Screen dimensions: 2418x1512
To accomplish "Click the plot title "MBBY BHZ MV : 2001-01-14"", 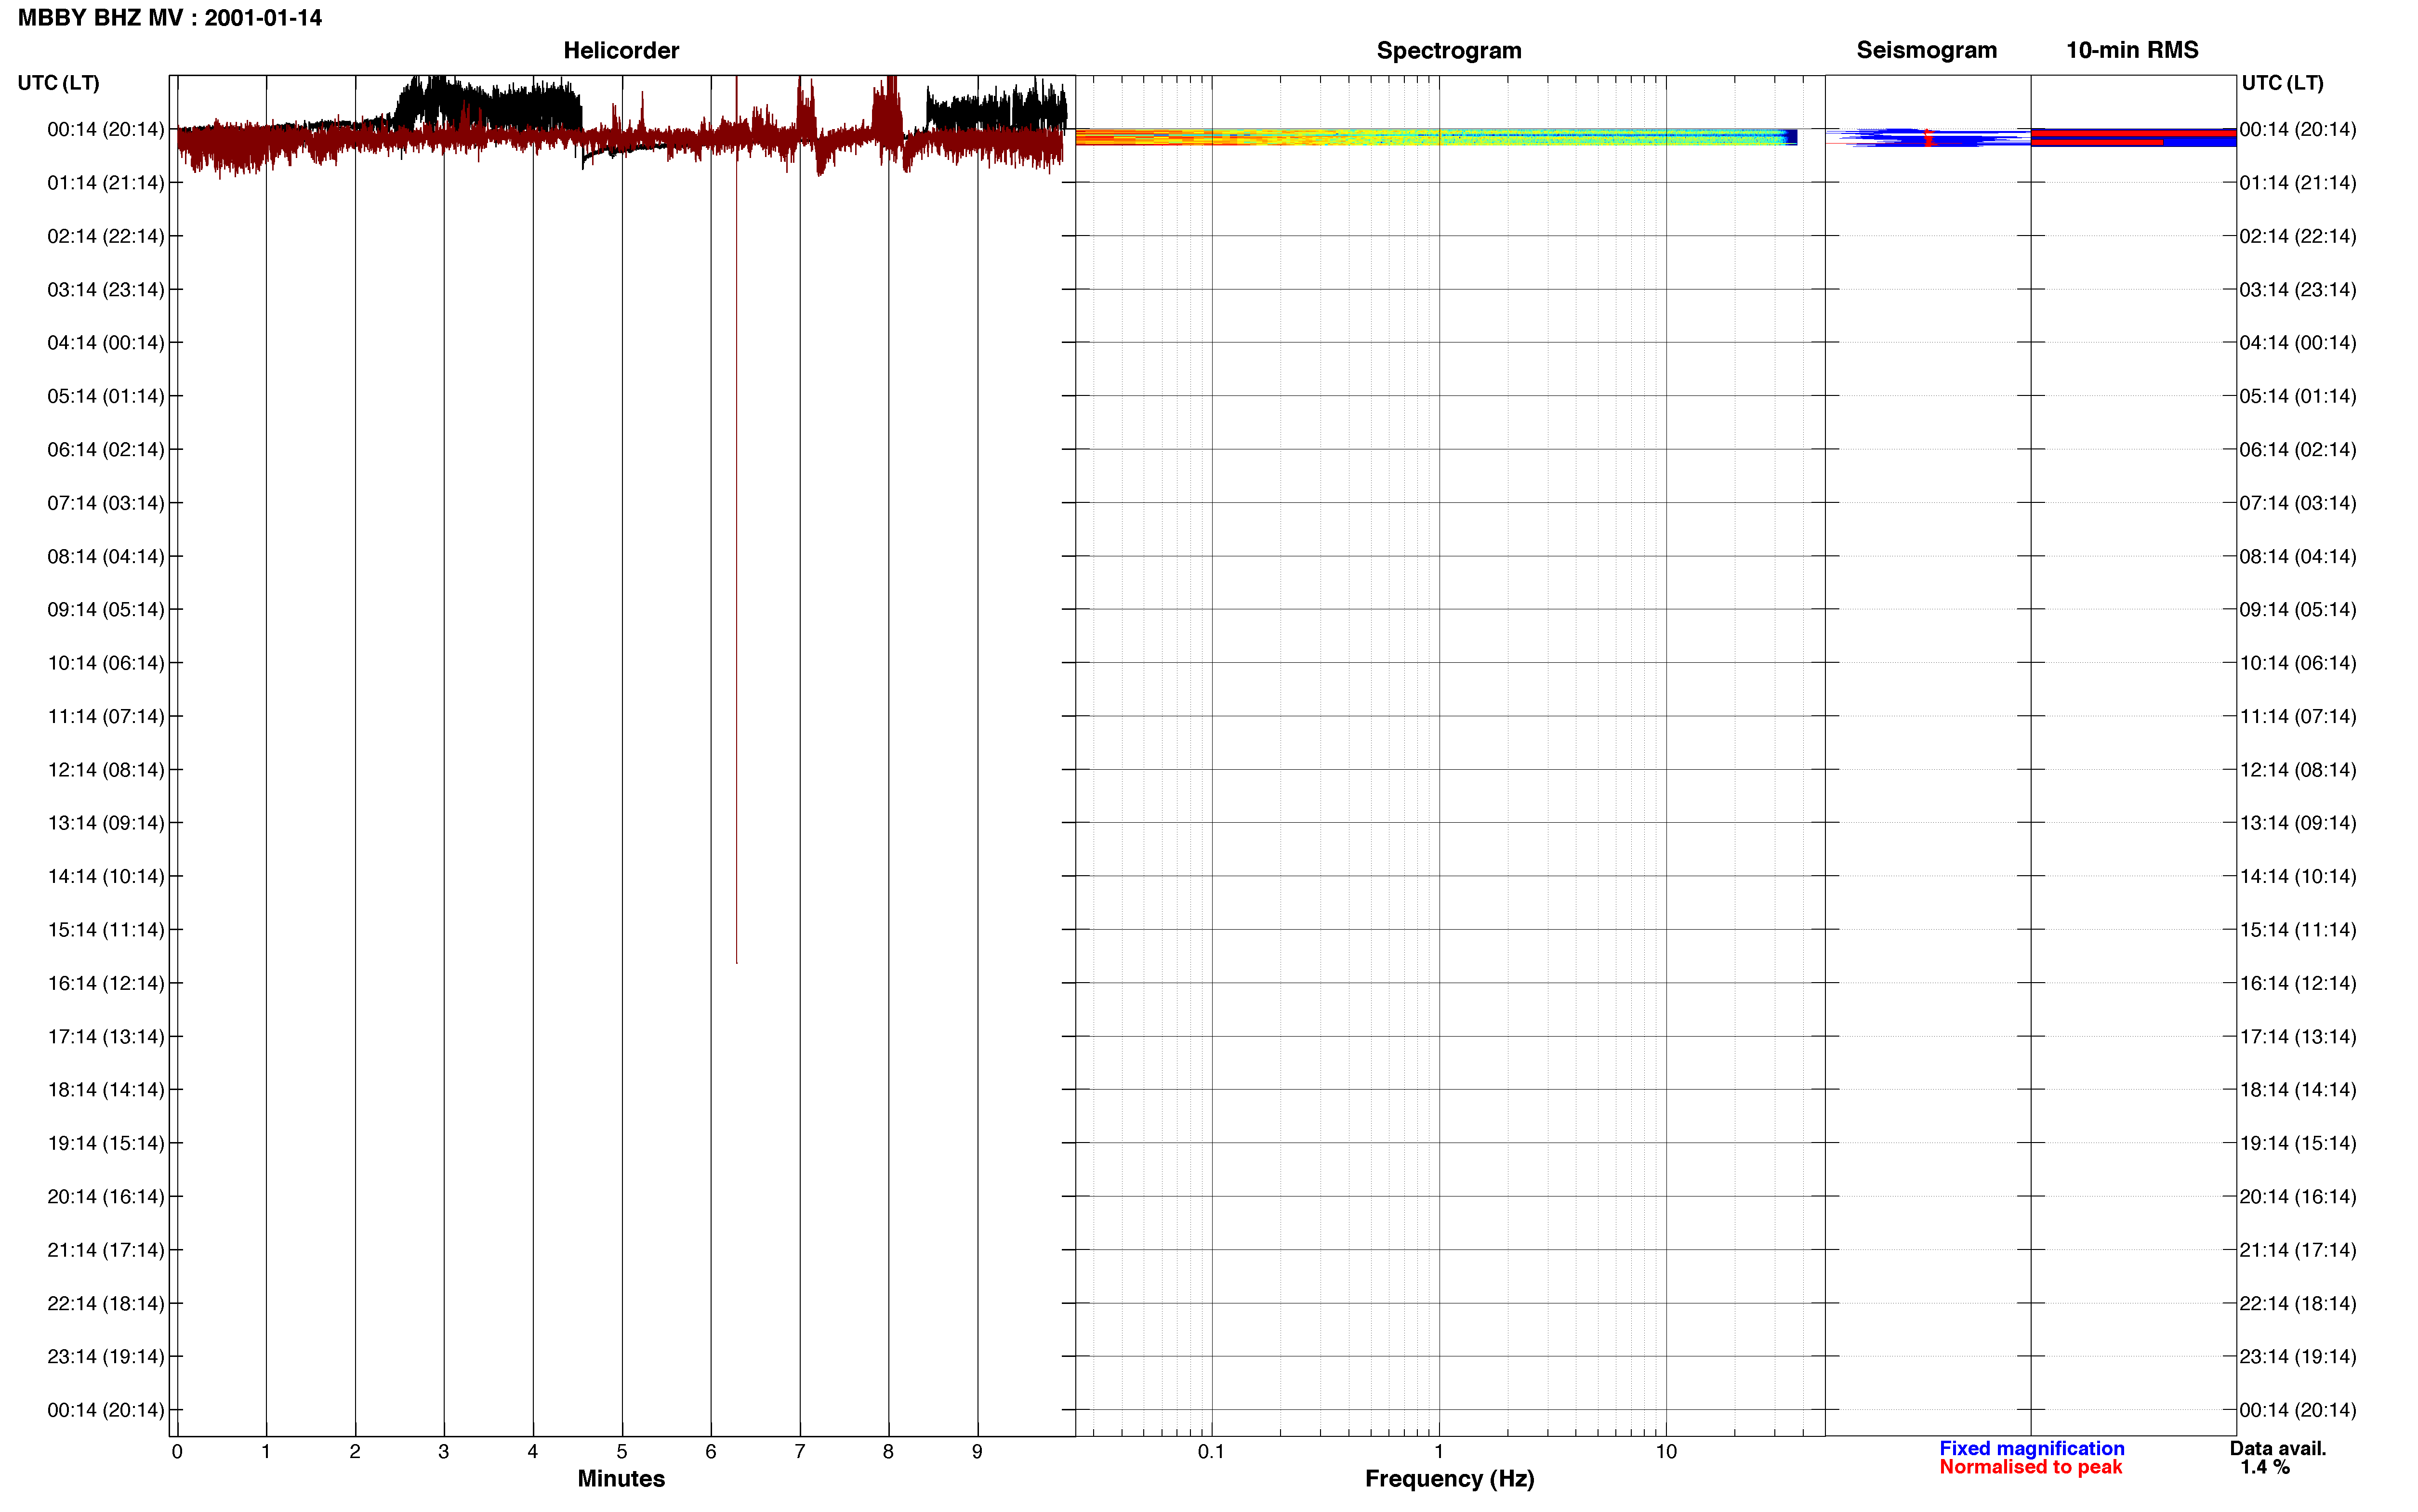I will coord(170,18).
